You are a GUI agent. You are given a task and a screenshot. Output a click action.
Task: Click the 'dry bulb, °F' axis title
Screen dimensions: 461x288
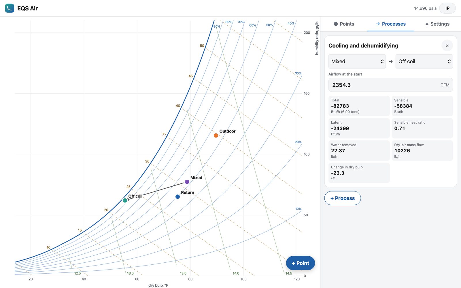point(158,285)
